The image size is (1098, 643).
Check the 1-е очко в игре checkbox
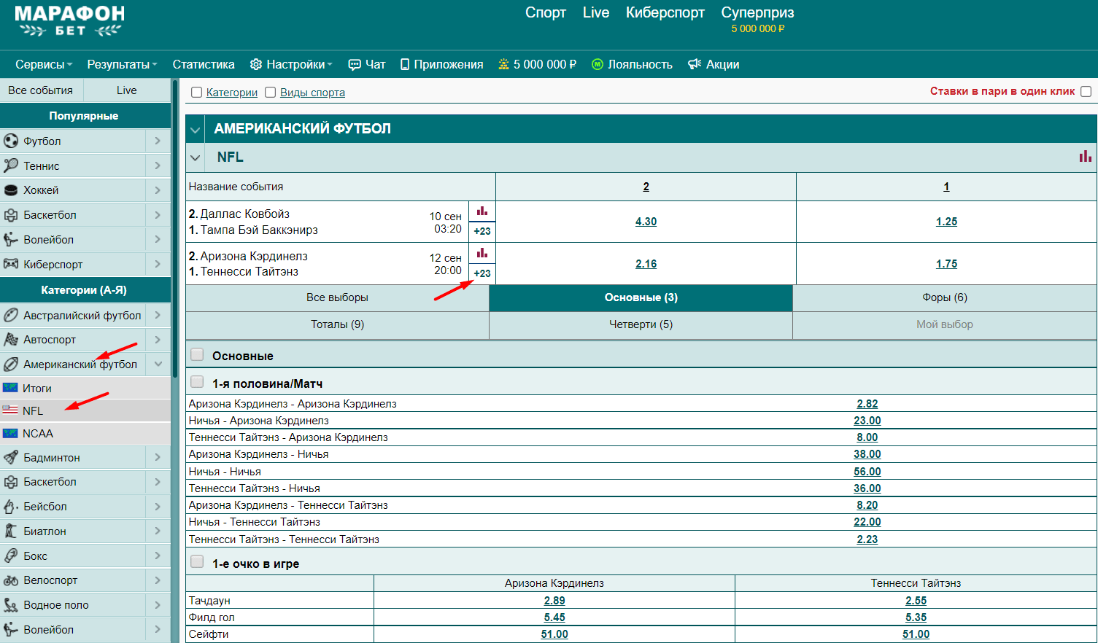[197, 562]
